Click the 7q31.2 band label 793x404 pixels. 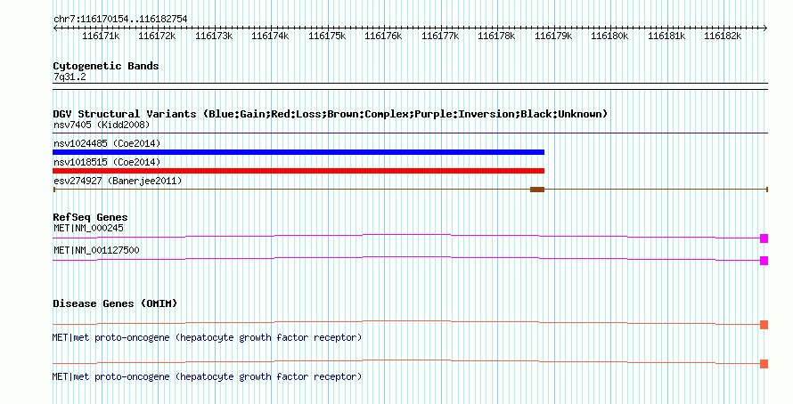point(69,77)
